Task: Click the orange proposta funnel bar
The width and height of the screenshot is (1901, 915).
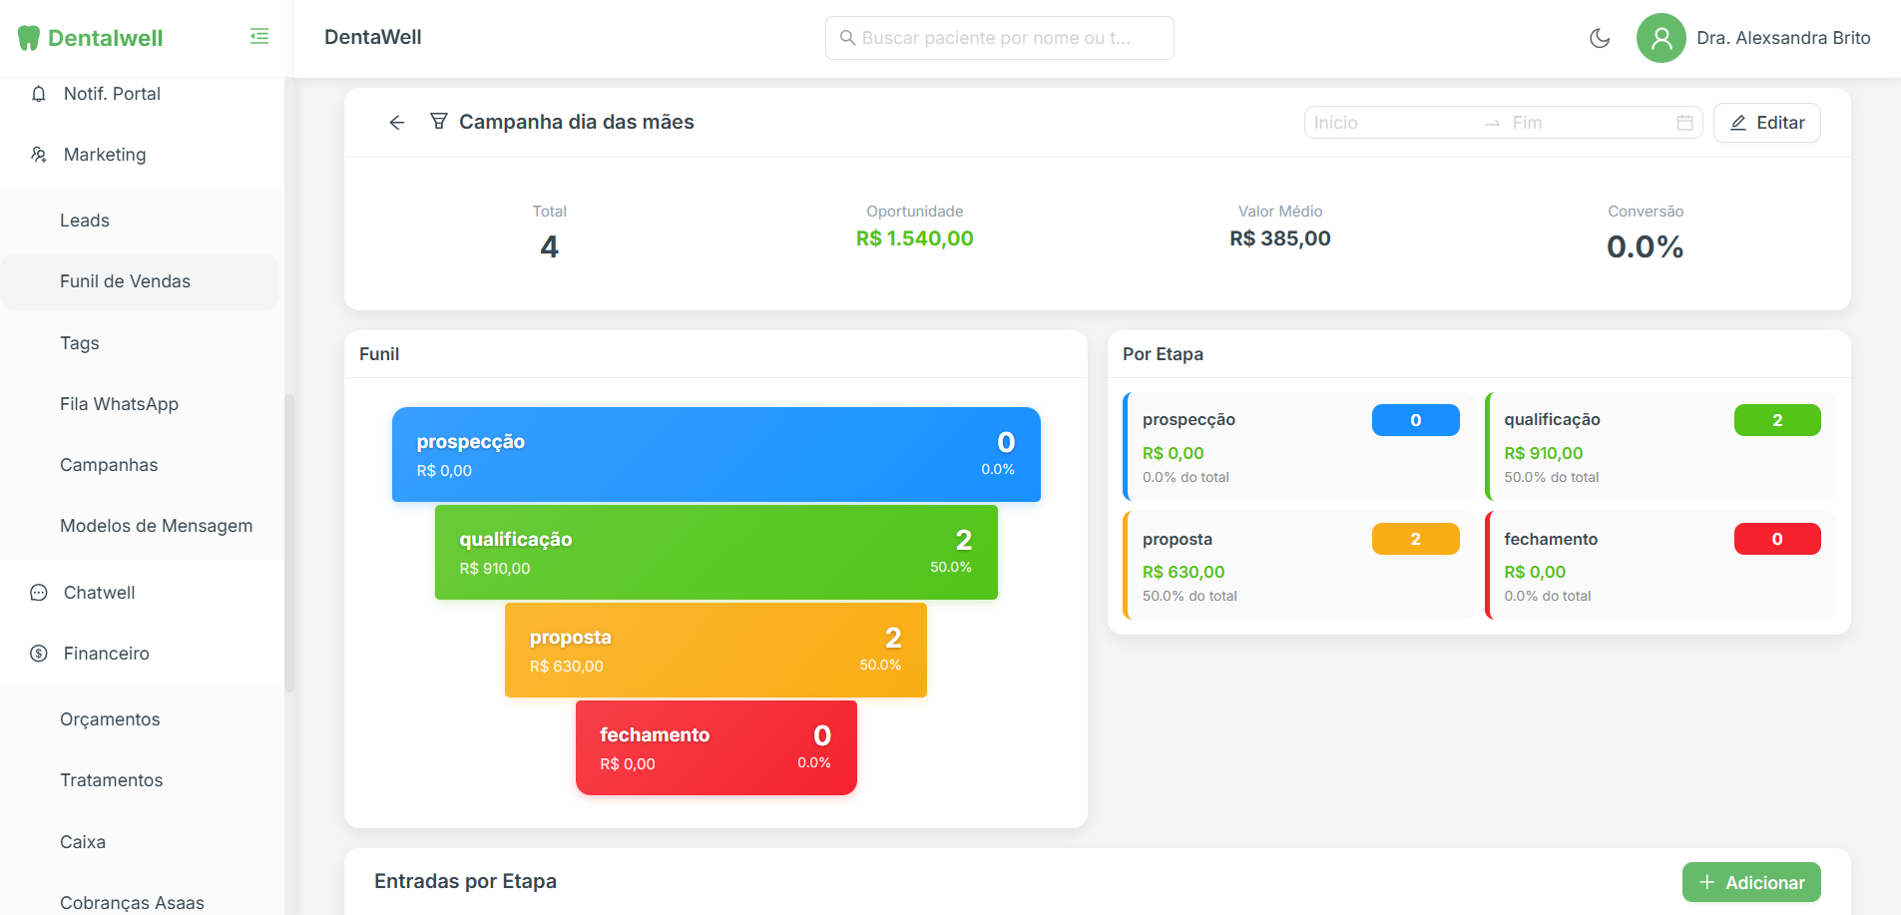Action: (x=715, y=650)
